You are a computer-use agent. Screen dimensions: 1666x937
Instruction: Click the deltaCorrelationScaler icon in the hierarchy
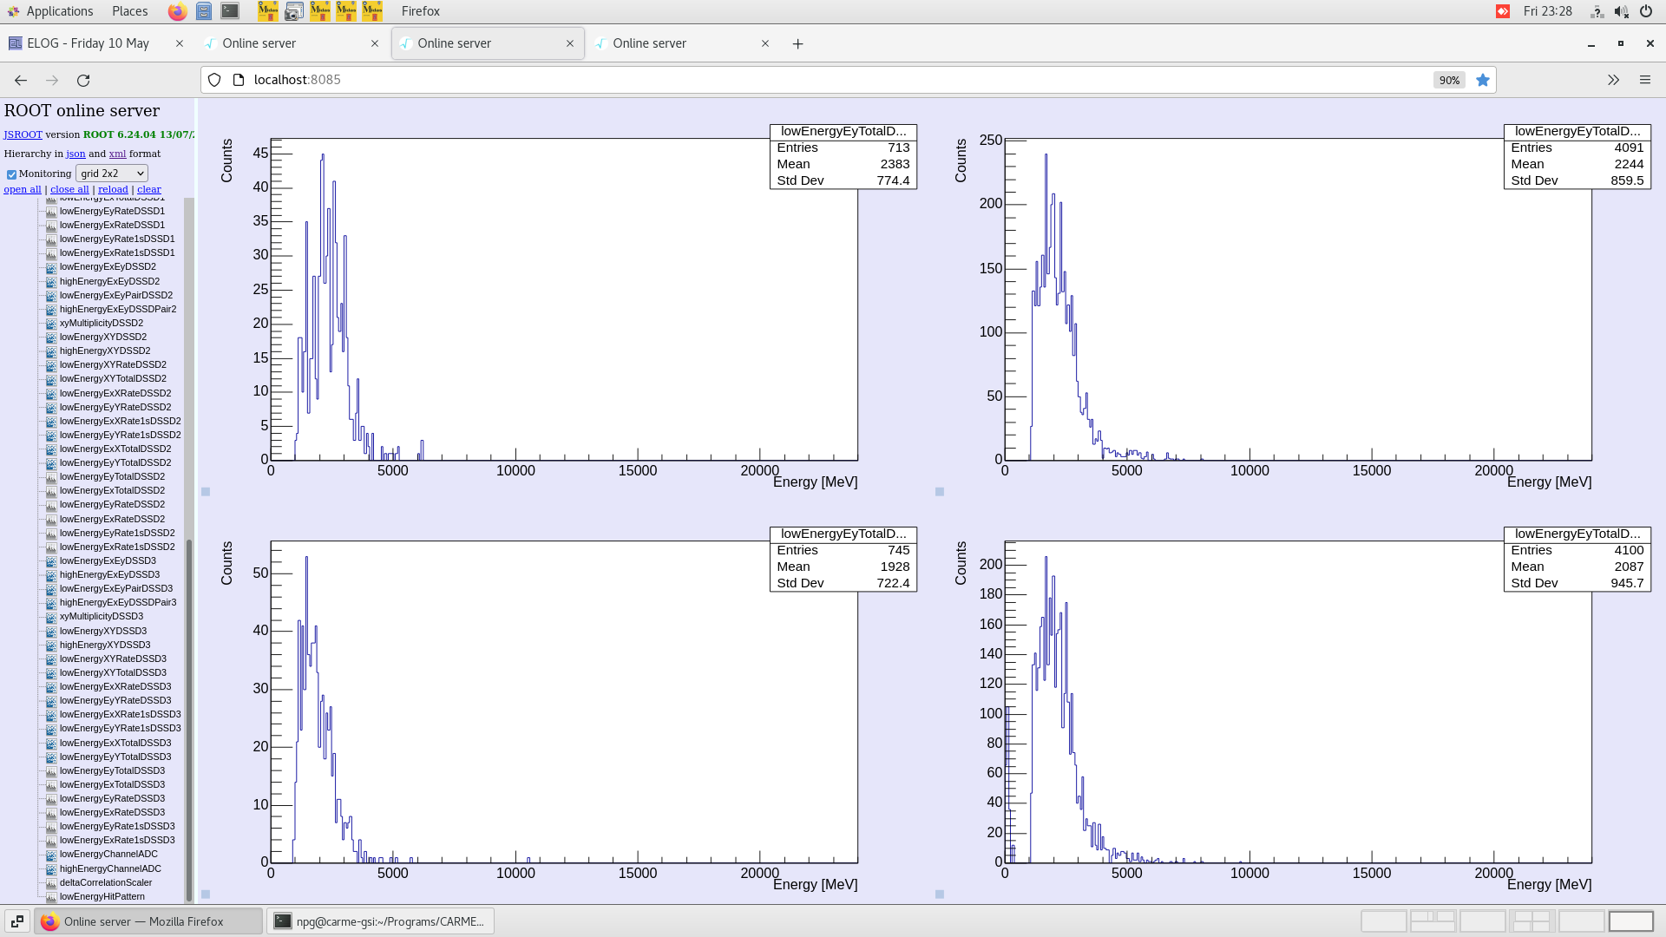[53, 882]
